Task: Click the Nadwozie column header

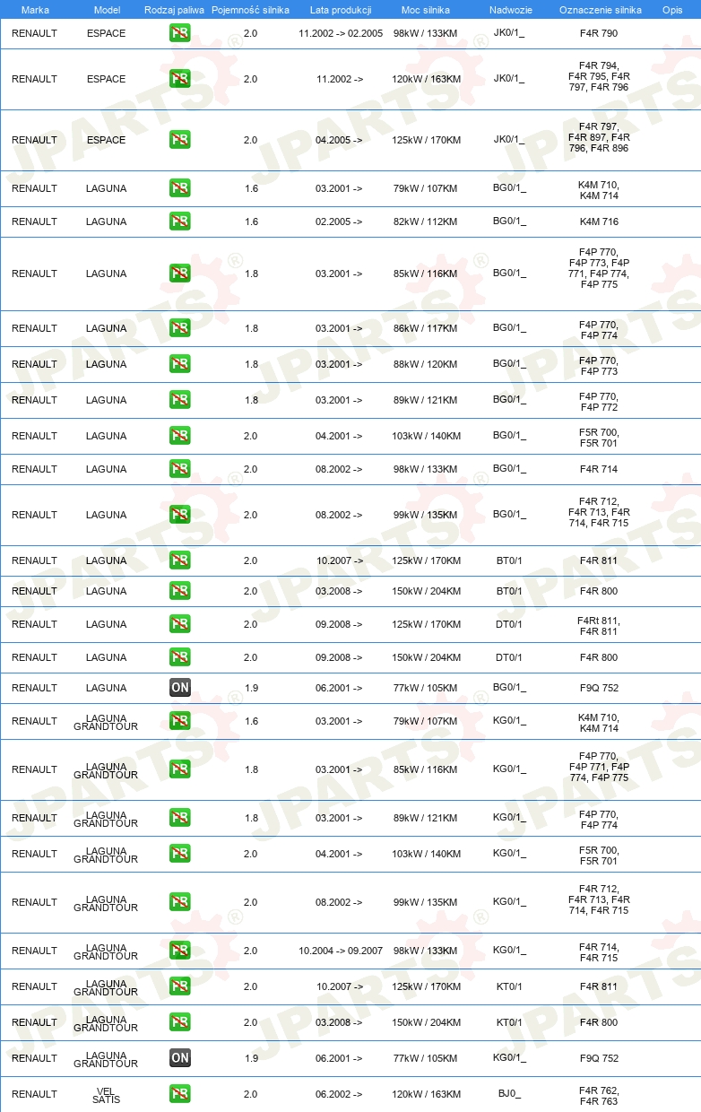Action: pos(510,9)
